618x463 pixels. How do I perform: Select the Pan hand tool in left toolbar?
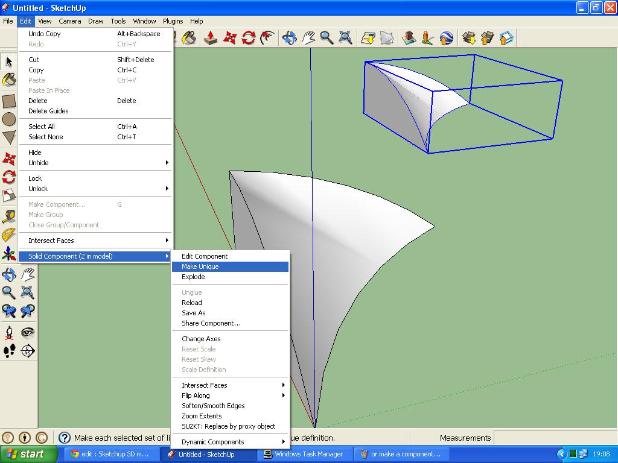27,274
